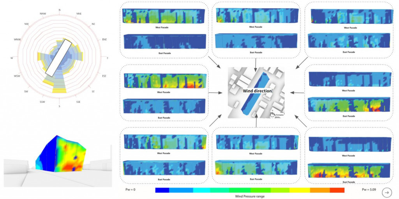Click the Compass icon on the site map

[x=272, y=114]
